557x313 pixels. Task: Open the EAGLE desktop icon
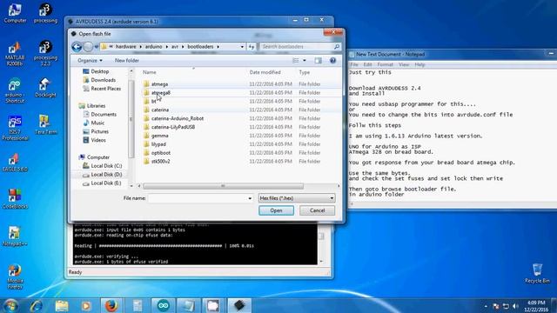(x=15, y=163)
